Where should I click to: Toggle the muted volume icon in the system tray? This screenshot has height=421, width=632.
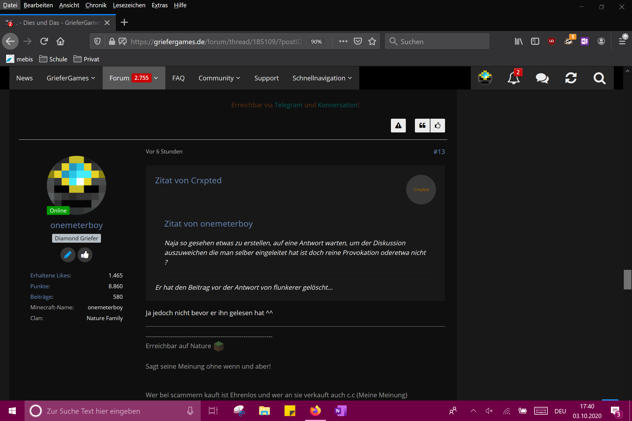(489, 411)
